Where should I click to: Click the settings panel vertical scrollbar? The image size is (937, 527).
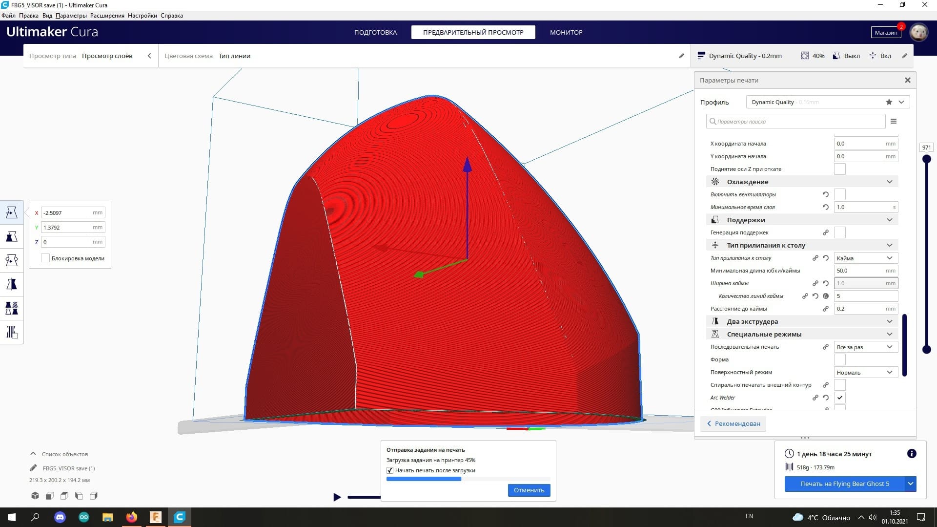tap(904, 345)
